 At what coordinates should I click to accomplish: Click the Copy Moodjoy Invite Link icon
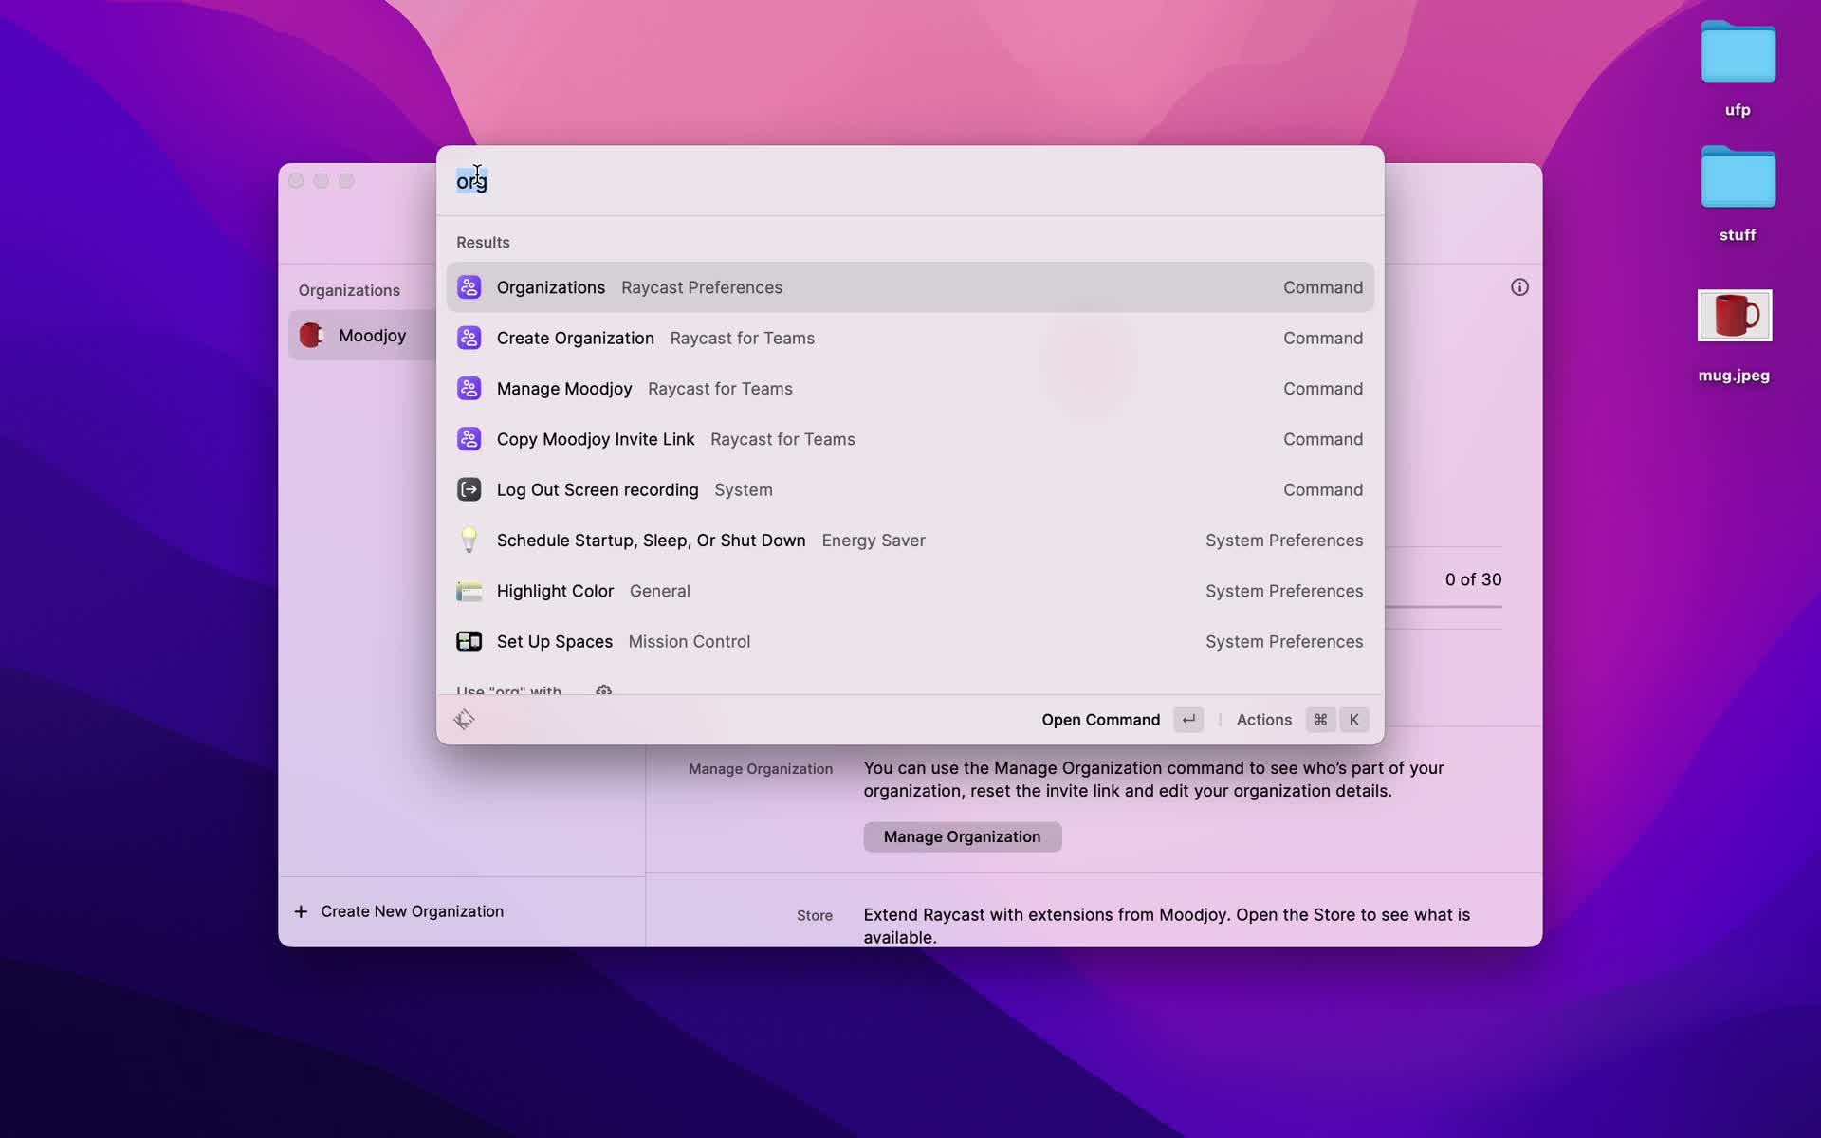tap(468, 438)
